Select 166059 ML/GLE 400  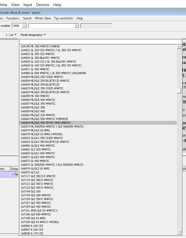98,111
